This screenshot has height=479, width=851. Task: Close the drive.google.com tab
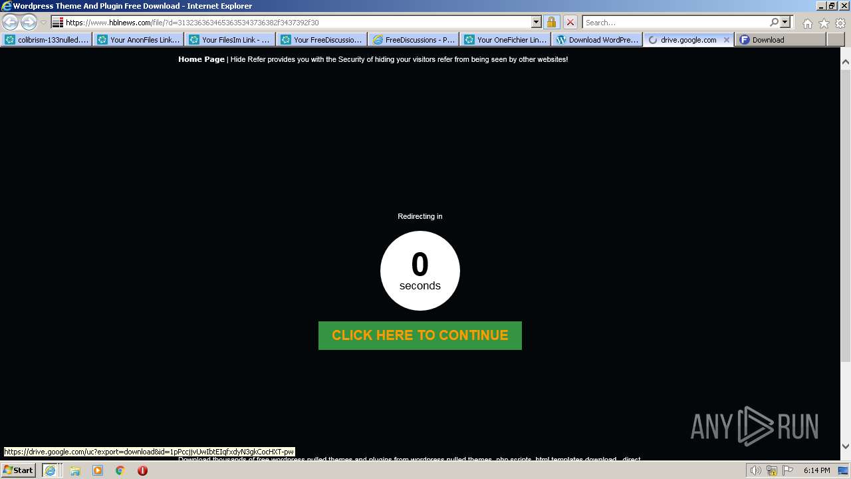(x=727, y=40)
